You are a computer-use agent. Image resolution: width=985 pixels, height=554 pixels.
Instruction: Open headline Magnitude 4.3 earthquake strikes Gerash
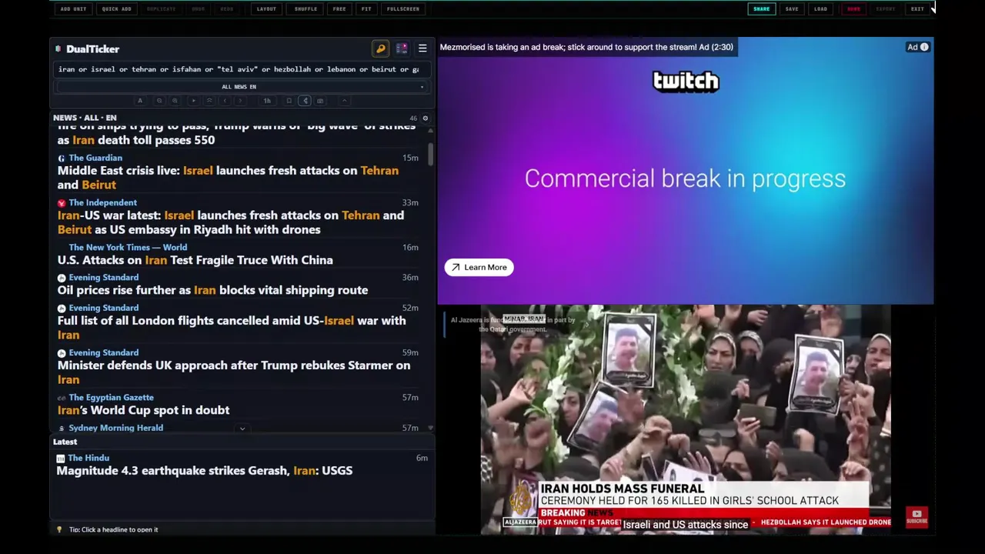205,471
